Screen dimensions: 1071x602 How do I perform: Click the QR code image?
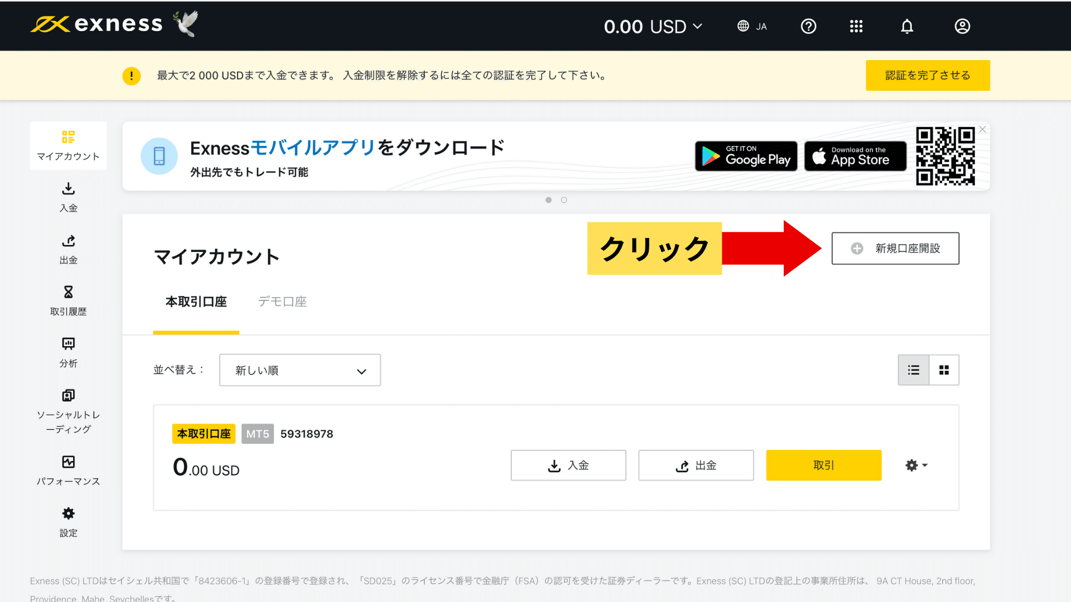pyautogui.click(x=945, y=156)
